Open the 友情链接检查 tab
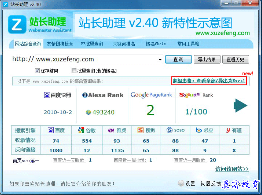Screen dimensions: 262x195 pos(60,44)
